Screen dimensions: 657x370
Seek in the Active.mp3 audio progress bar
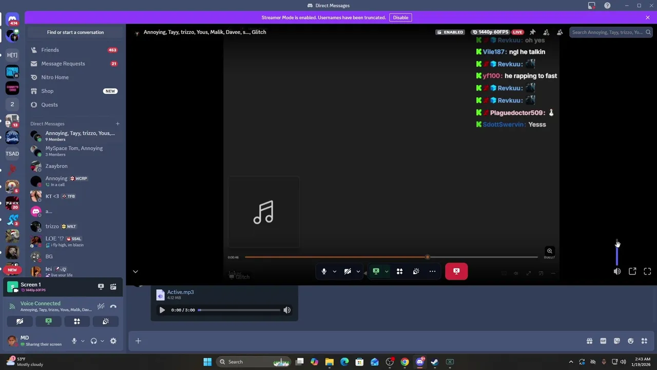point(239,310)
